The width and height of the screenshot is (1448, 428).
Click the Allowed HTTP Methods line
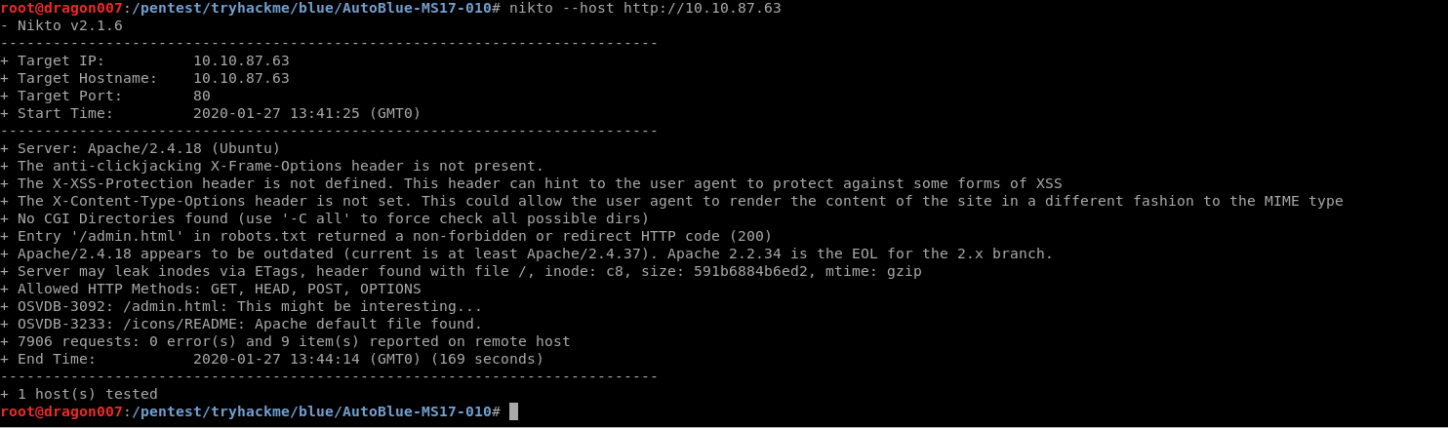point(211,289)
